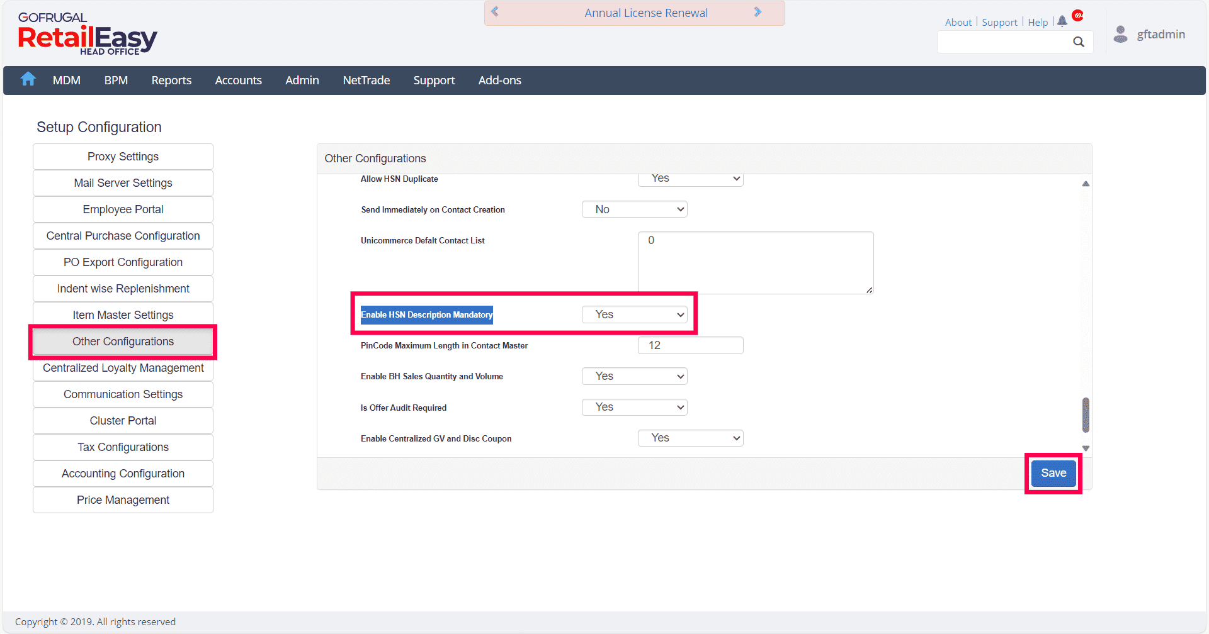Open Central Purchase Configuration

pos(123,236)
